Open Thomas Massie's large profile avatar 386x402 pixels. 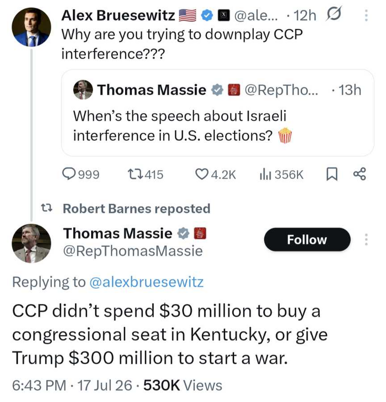(31, 243)
